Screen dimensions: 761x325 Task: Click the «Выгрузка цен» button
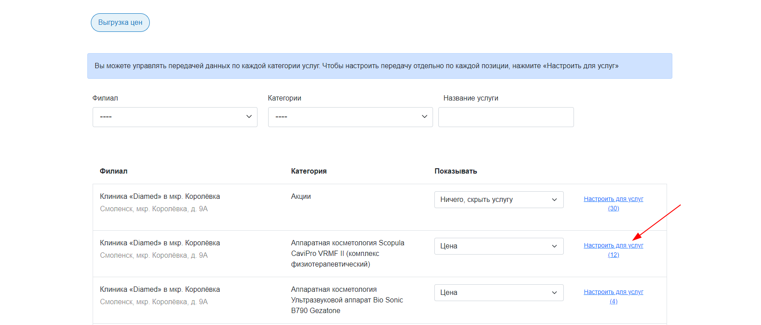pos(120,23)
